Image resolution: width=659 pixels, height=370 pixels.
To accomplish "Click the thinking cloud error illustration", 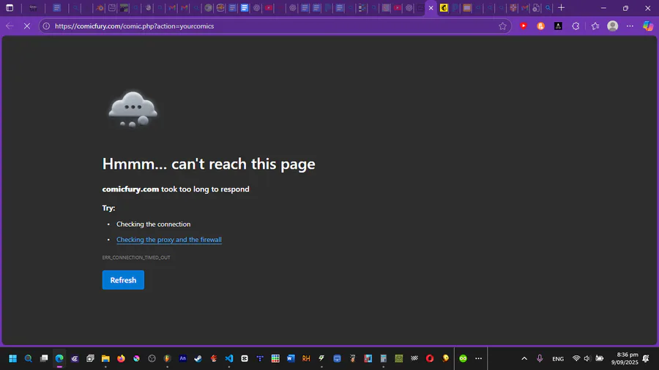I will pyautogui.click(x=133, y=109).
